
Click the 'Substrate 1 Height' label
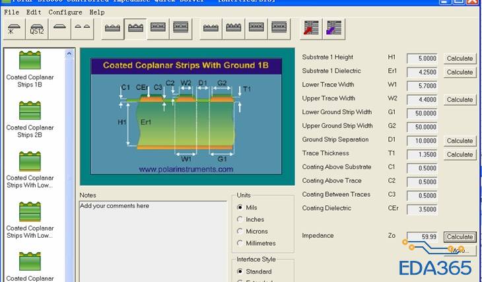pos(327,57)
